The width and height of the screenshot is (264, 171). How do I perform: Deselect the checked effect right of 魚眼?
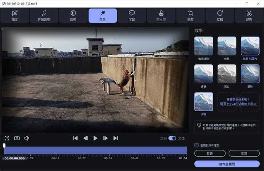click(x=250, y=46)
